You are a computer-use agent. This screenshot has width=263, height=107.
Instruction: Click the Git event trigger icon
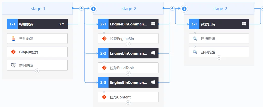click(13, 52)
